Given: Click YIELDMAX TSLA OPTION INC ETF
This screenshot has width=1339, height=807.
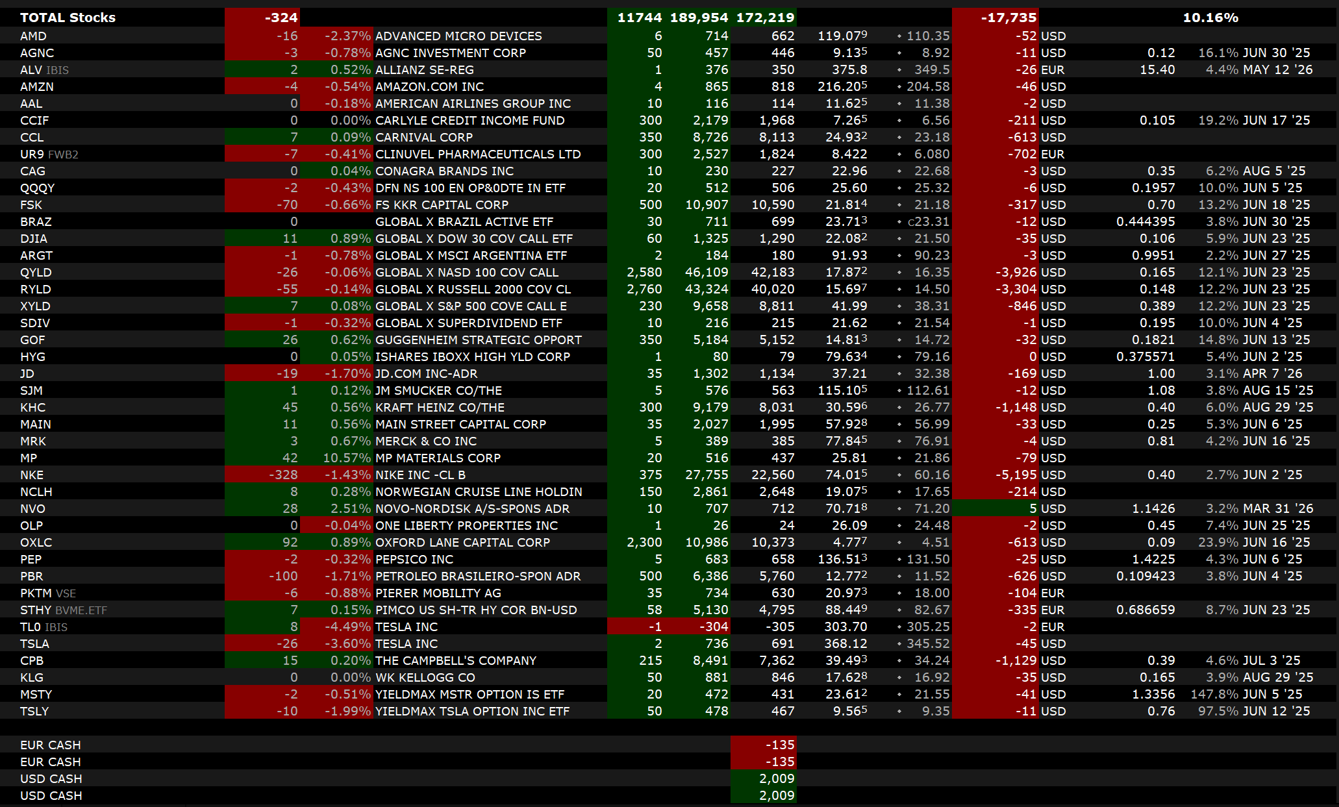Looking at the screenshot, I should click(472, 711).
